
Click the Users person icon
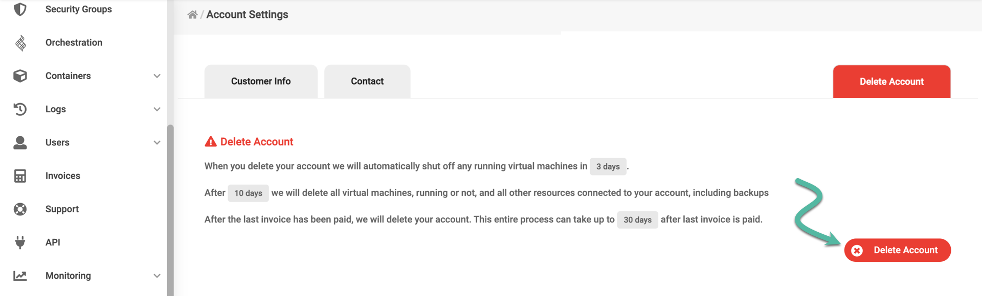click(20, 142)
